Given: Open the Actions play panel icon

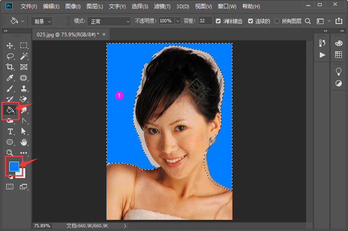Looking at the screenshot, I should click(322, 55).
